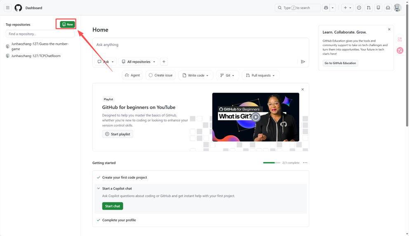Play the What is Git video thumbnail

point(256,117)
